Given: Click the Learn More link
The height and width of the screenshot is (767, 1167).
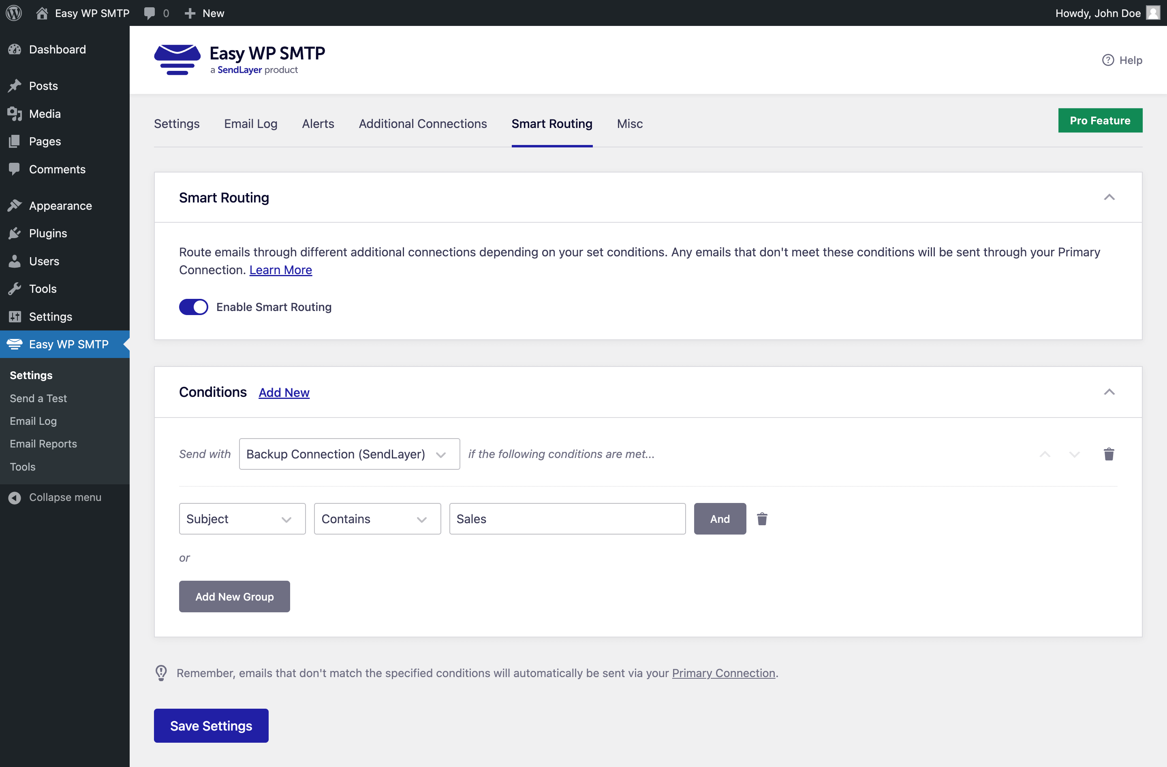Looking at the screenshot, I should coord(280,270).
